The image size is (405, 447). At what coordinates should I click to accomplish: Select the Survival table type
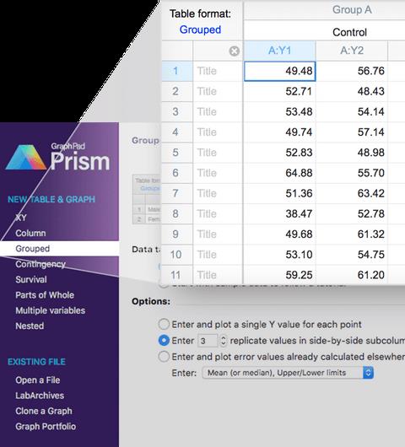coord(31,279)
